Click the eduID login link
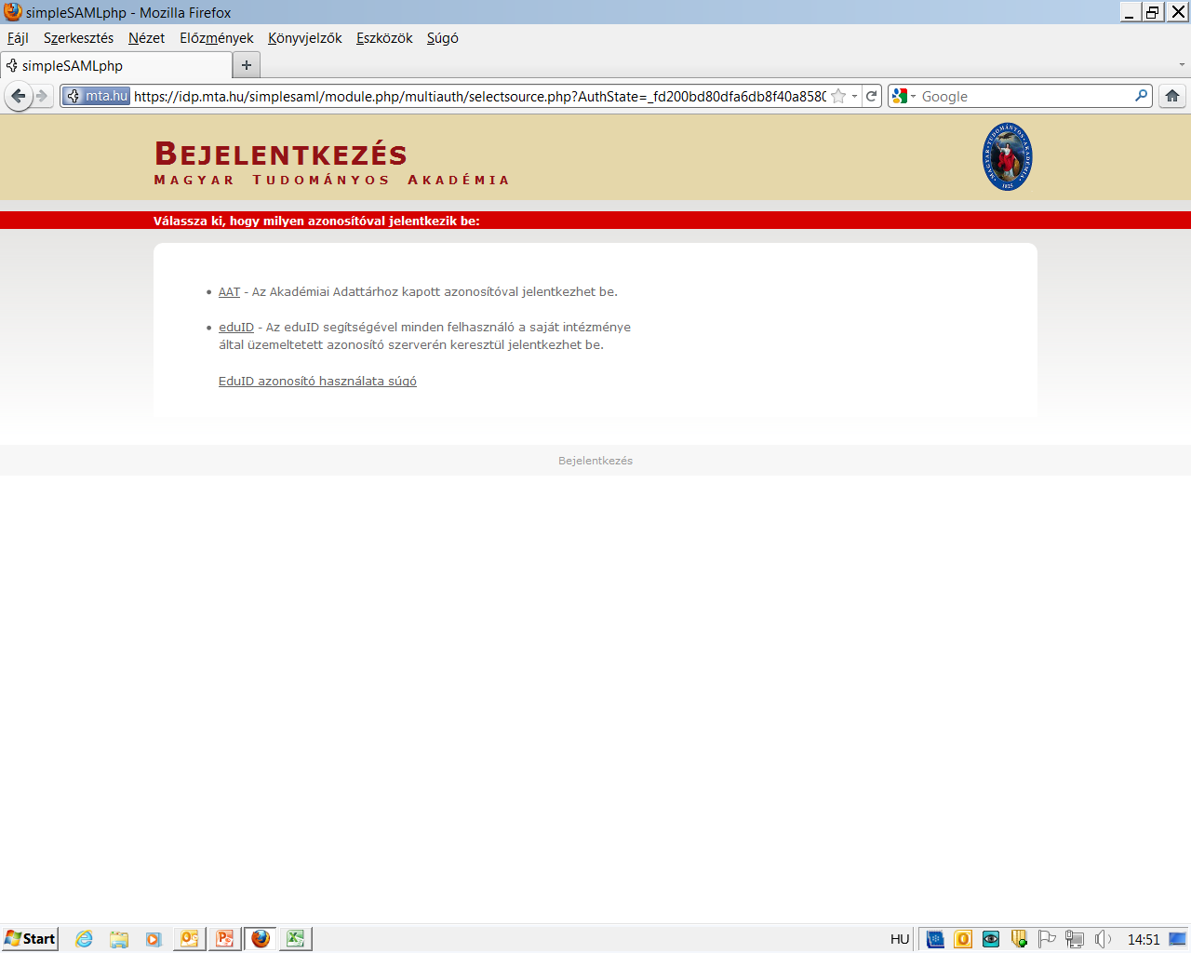The width and height of the screenshot is (1191, 953). [236, 328]
